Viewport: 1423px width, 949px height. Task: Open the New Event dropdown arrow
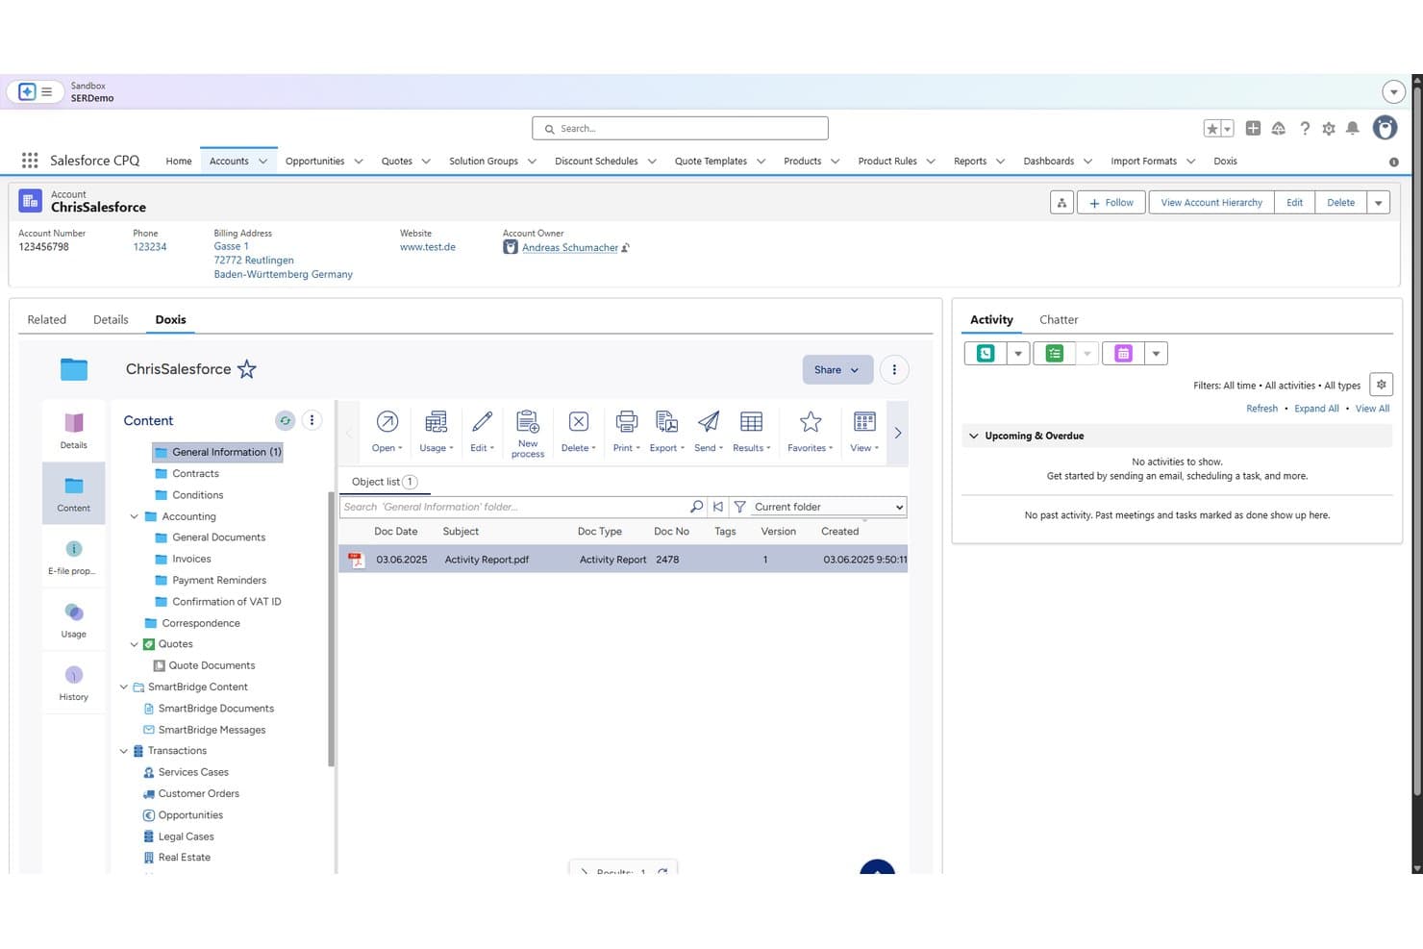[1156, 354]
